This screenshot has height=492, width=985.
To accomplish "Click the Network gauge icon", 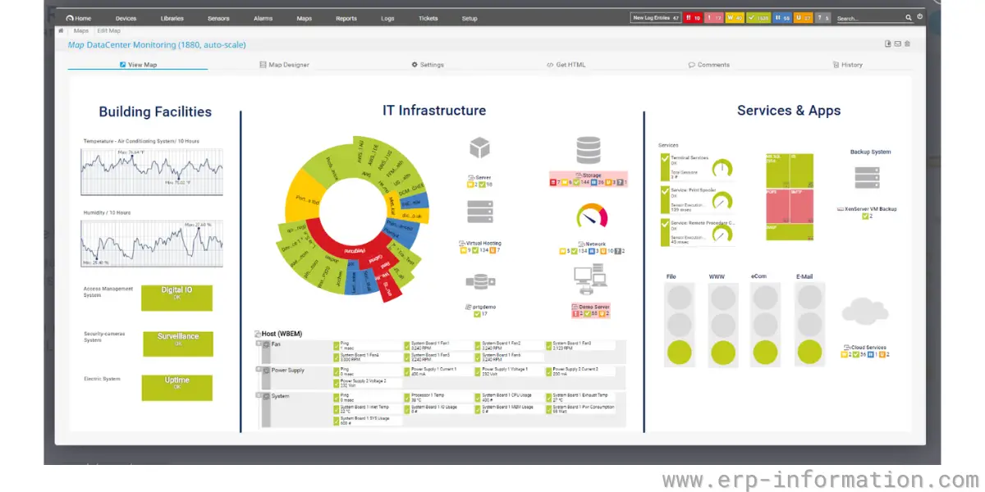I will [x=592, y=216].
